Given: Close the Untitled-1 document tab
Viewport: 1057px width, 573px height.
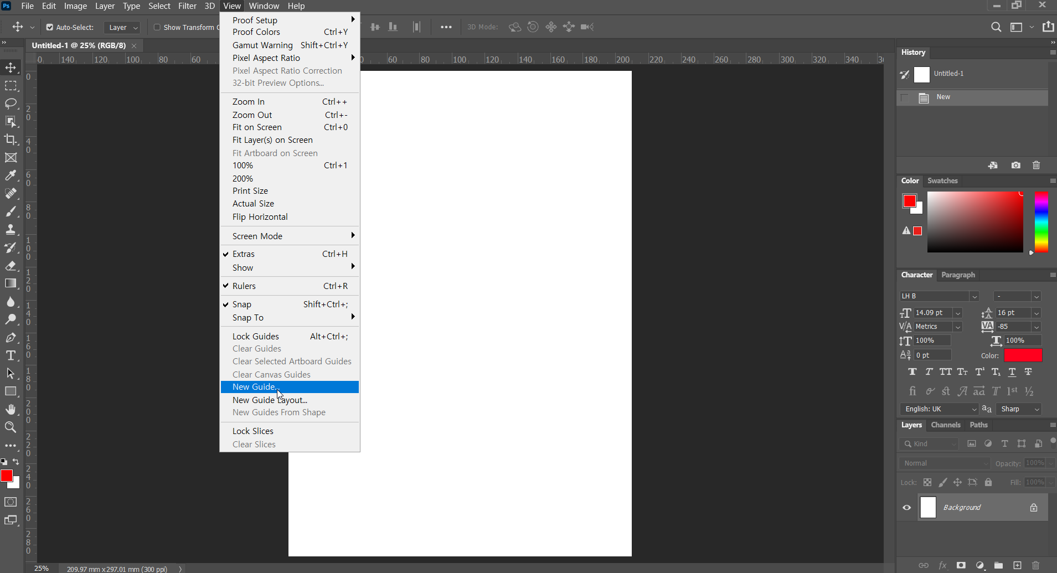Looking at the screenshot, I should pyautogui.click(x=134, y=46).
